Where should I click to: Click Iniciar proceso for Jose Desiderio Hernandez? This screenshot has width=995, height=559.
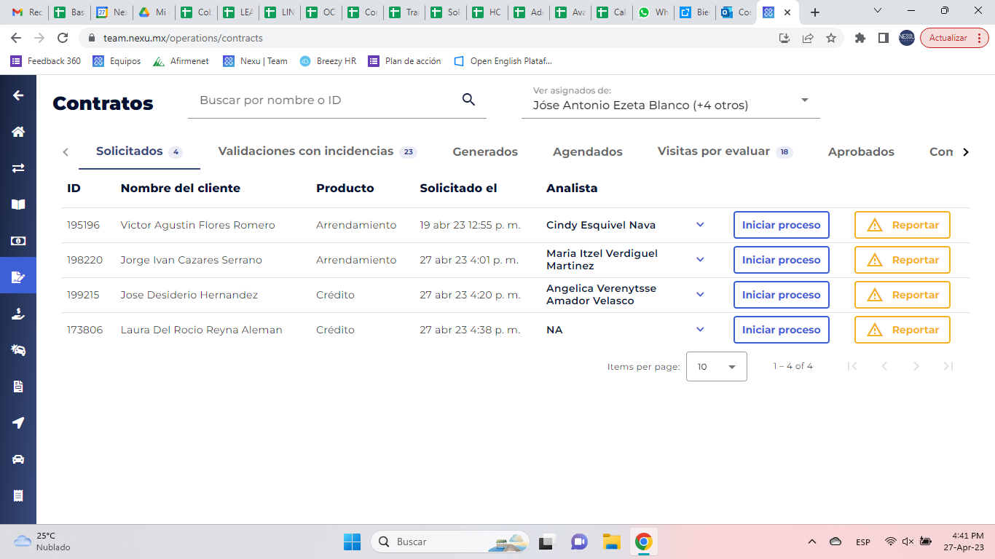(x=781, y=295)
